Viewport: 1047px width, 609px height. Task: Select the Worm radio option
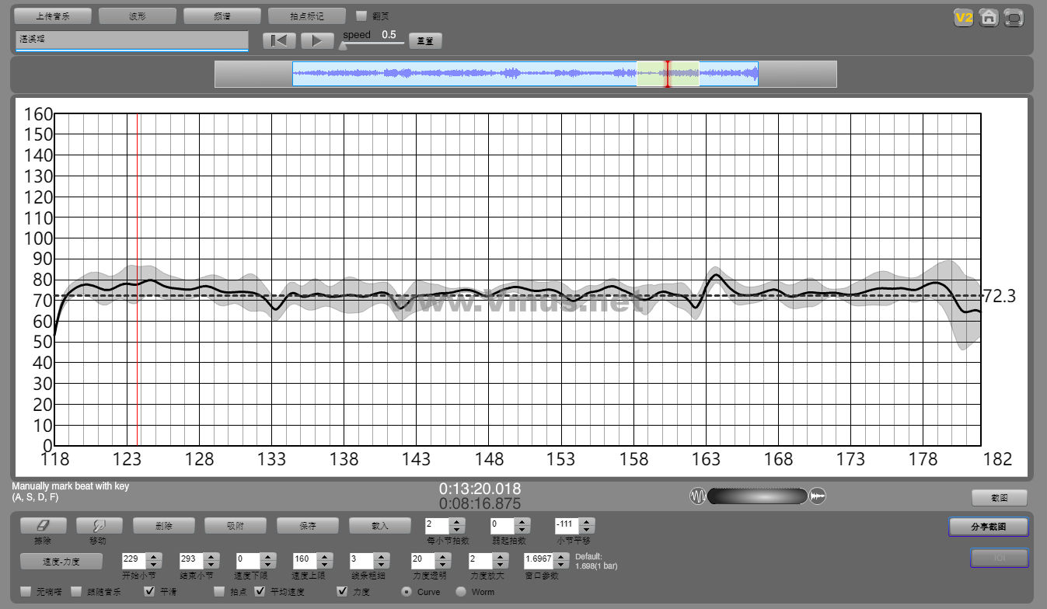tap(461, 592)
